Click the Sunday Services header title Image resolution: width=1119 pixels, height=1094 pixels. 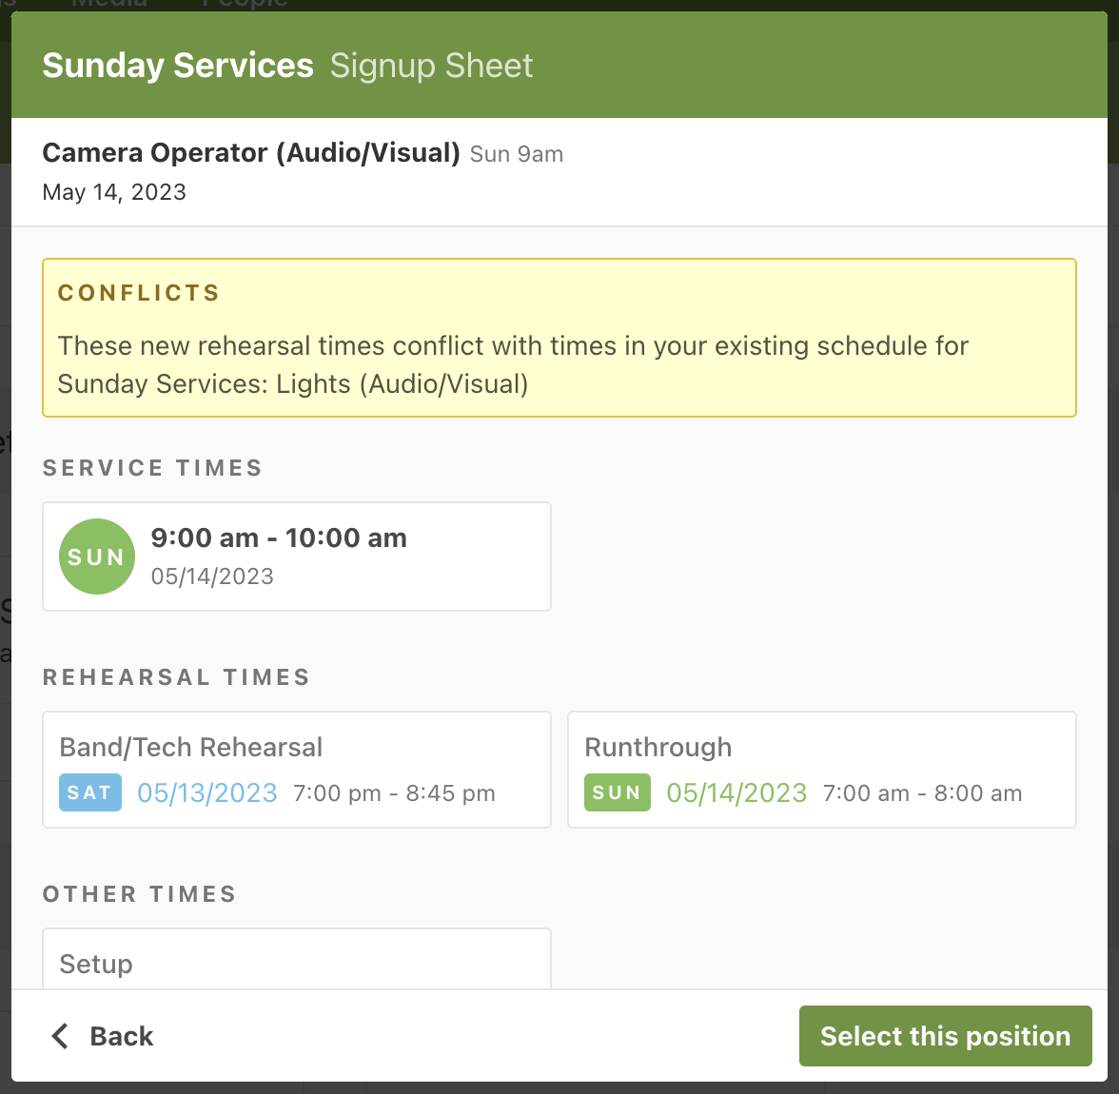pos(178,66)
